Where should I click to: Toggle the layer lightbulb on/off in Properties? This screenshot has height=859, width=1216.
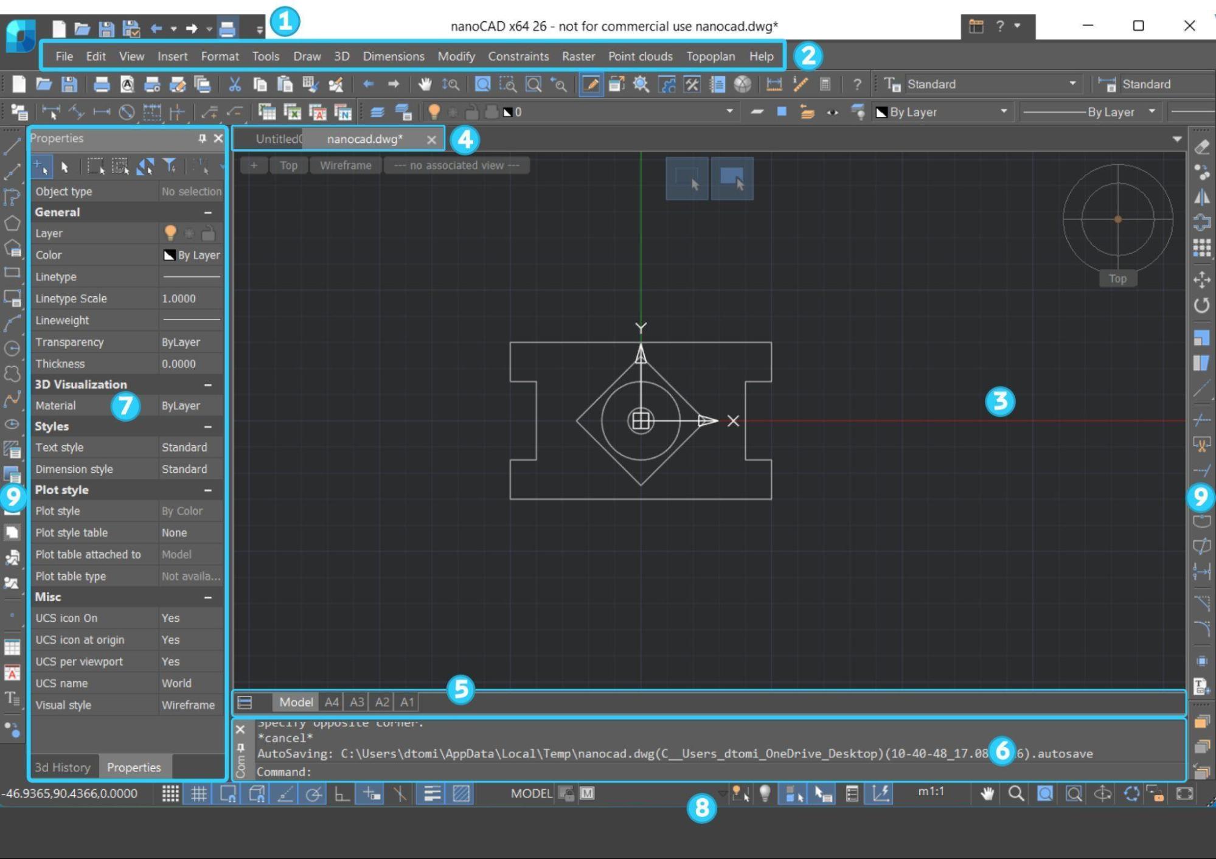(170, 233)
